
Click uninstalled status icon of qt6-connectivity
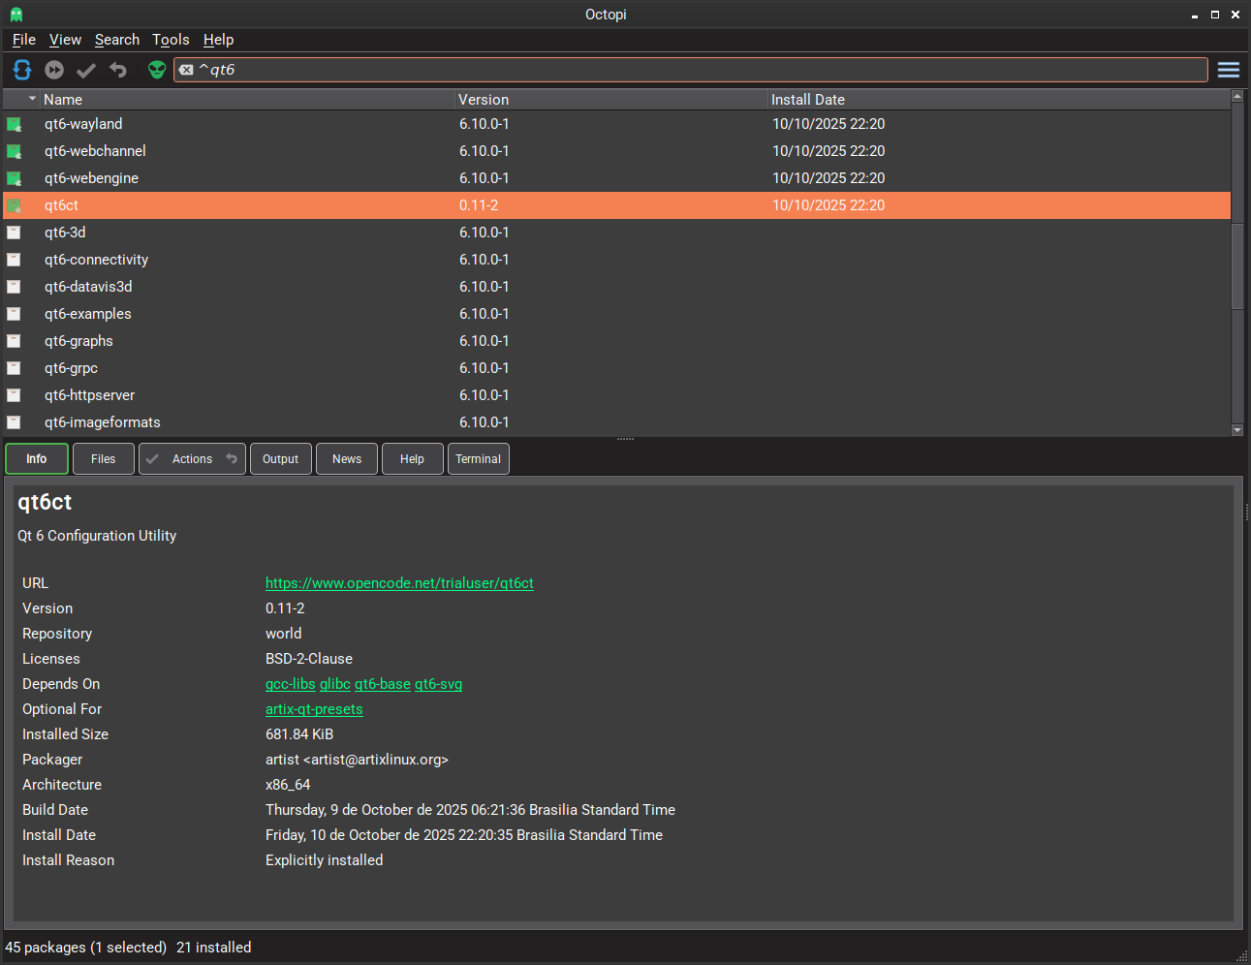tap(14, 260)
